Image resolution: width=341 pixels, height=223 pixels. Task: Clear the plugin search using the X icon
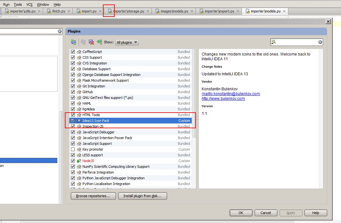[x=320, y=42]
